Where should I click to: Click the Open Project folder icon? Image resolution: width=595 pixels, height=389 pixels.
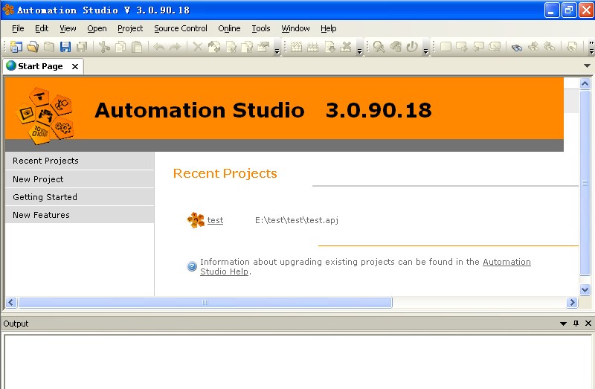click(x=33, y=47)
